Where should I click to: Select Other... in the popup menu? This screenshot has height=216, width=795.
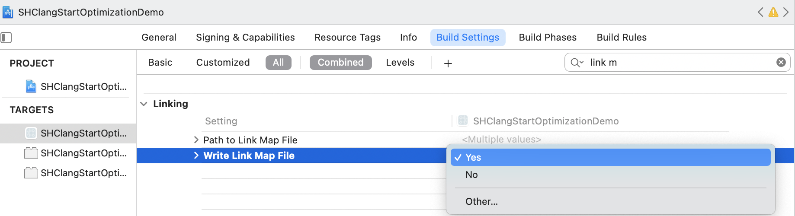tap(481, 202)
